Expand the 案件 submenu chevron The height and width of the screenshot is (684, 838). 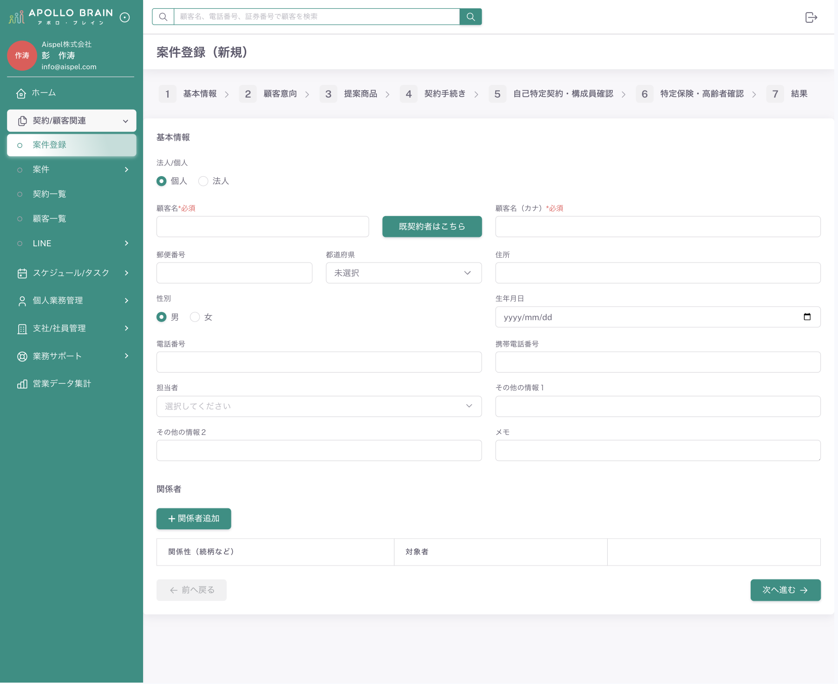point(126,170)
